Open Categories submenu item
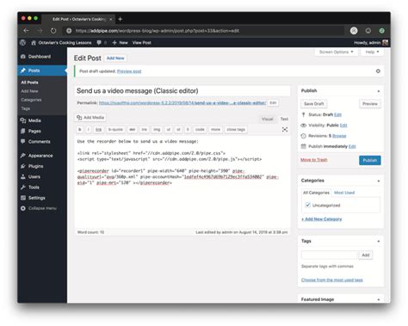The image size is (408, 326). tap(31, 100)
